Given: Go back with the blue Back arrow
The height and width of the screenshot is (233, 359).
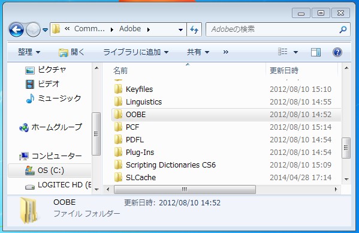Looking at the screenshot, I should click(16, 29).
